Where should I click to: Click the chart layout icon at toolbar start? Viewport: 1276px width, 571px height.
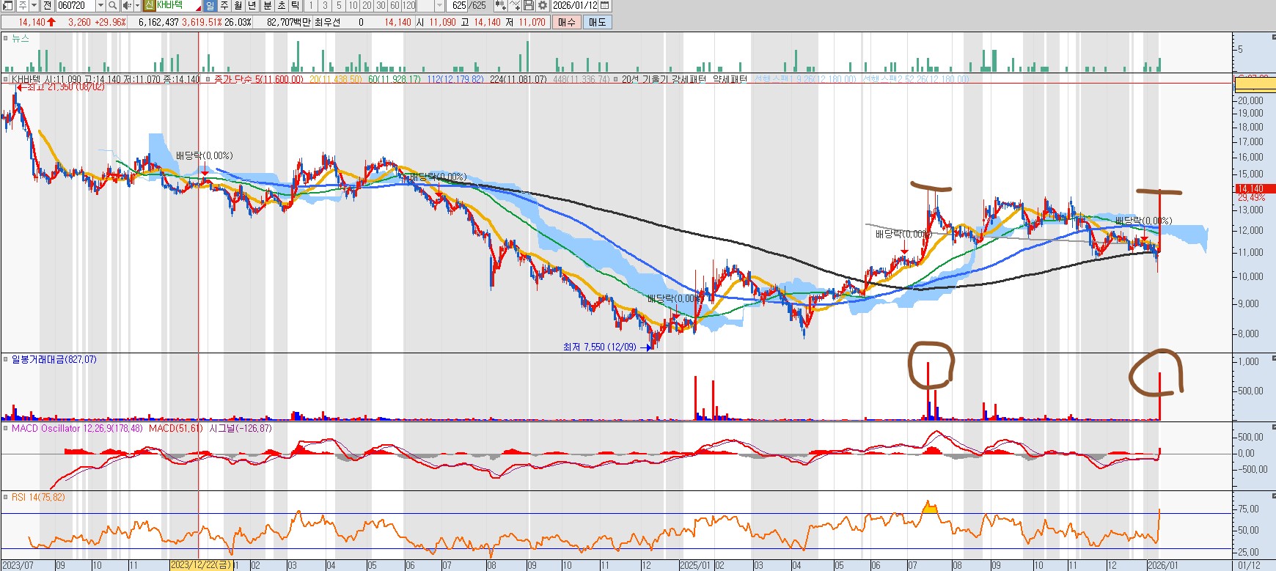[7, 5]
